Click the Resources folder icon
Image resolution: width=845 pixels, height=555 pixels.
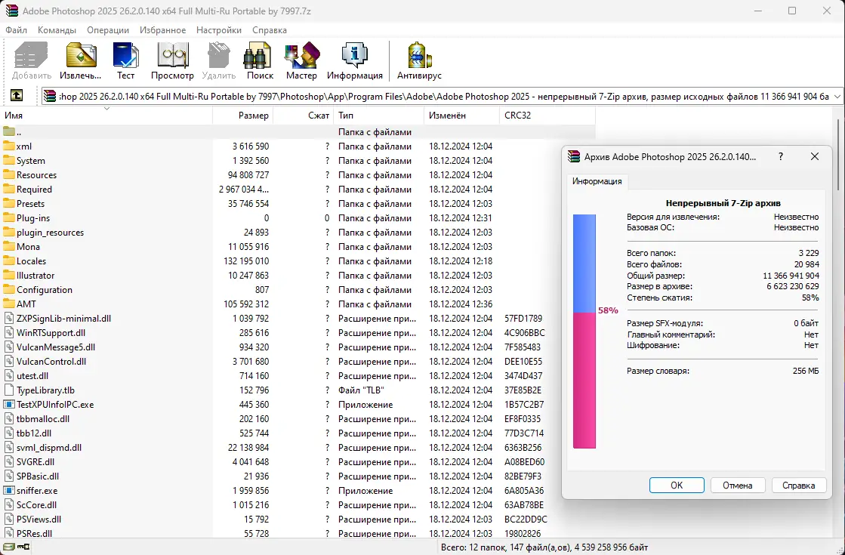(8, 174)
